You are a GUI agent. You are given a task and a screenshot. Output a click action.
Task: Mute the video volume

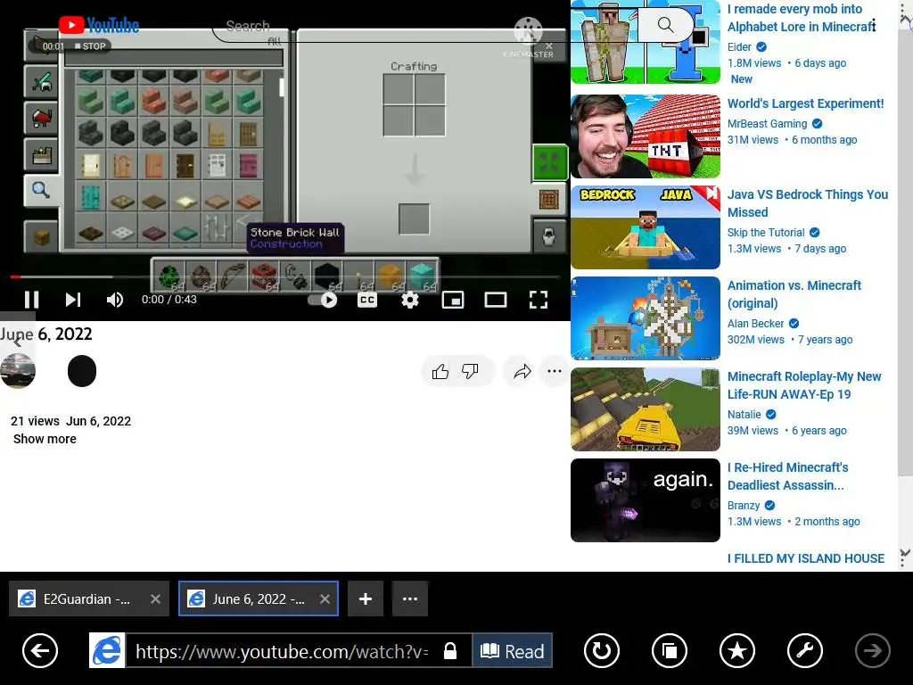click(x=115, y=300)
